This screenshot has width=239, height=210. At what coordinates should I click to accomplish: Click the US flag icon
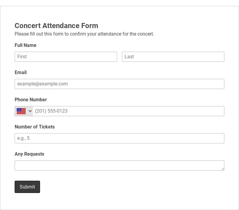coord(21,111)
